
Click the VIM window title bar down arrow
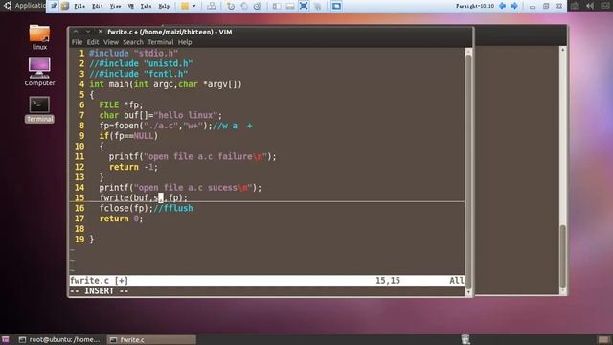[88, 32]
